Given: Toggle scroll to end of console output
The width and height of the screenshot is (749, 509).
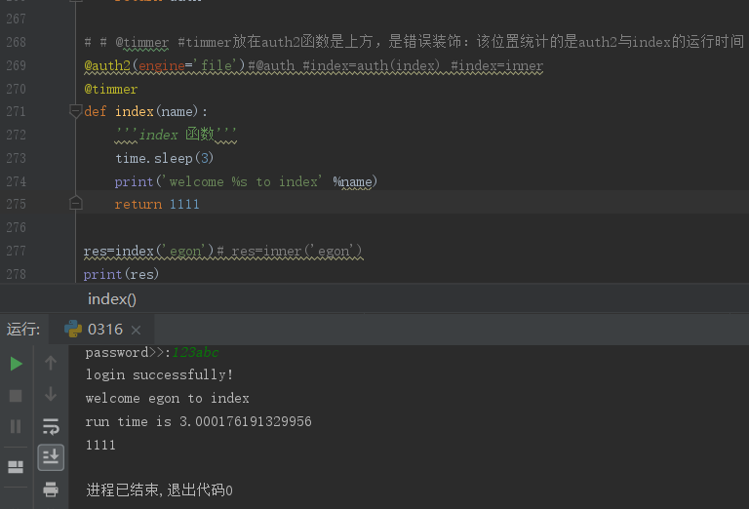Looking at the screenshot, I should (51, 456).
